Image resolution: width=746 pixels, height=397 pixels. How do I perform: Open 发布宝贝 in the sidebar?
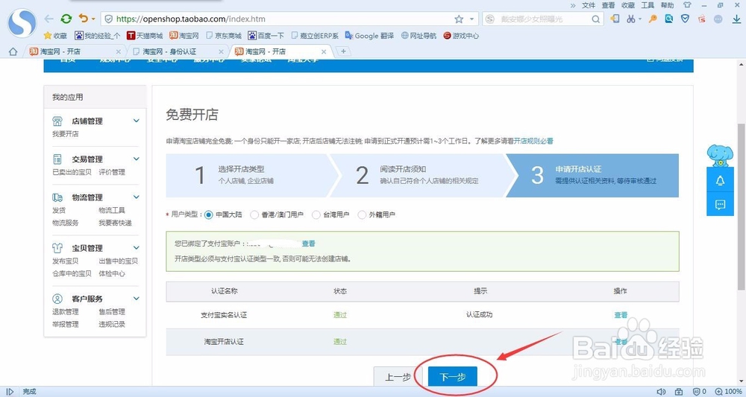click(65, 261)
